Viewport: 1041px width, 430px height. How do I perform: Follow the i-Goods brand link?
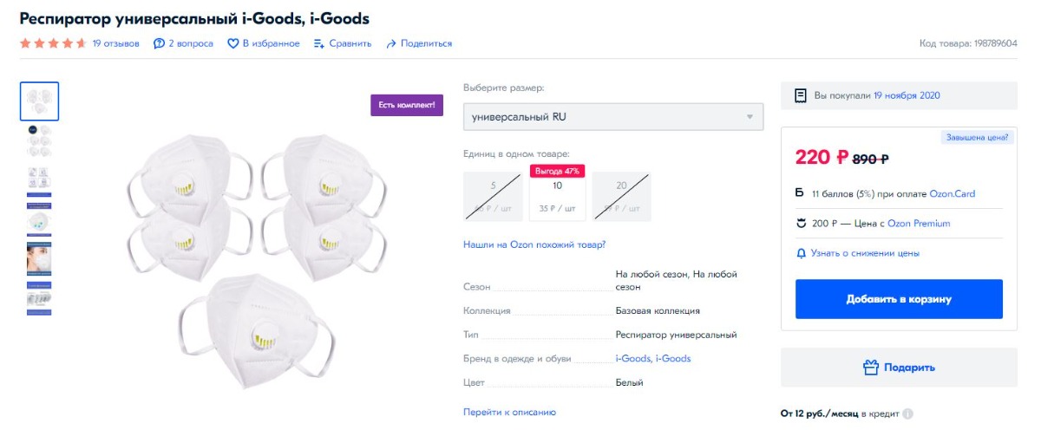pyautogui.click(x=653, y=358)
